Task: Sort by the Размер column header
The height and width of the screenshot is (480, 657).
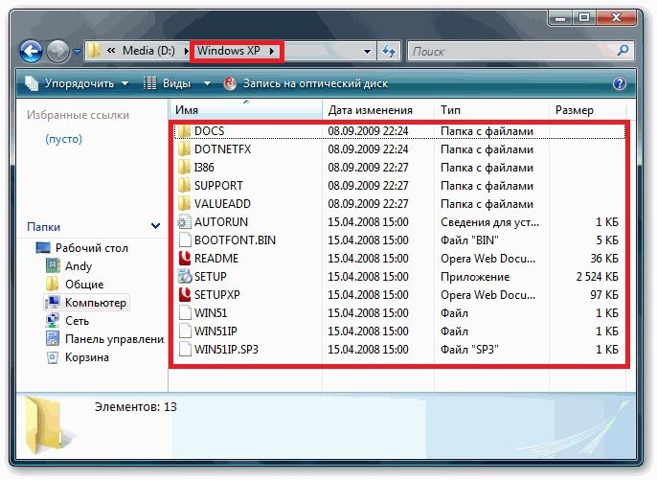Action: pos(587,110)
